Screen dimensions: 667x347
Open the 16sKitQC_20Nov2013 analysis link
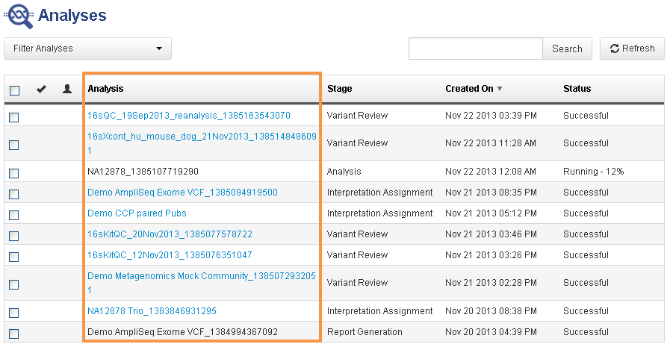coord(170,234)
